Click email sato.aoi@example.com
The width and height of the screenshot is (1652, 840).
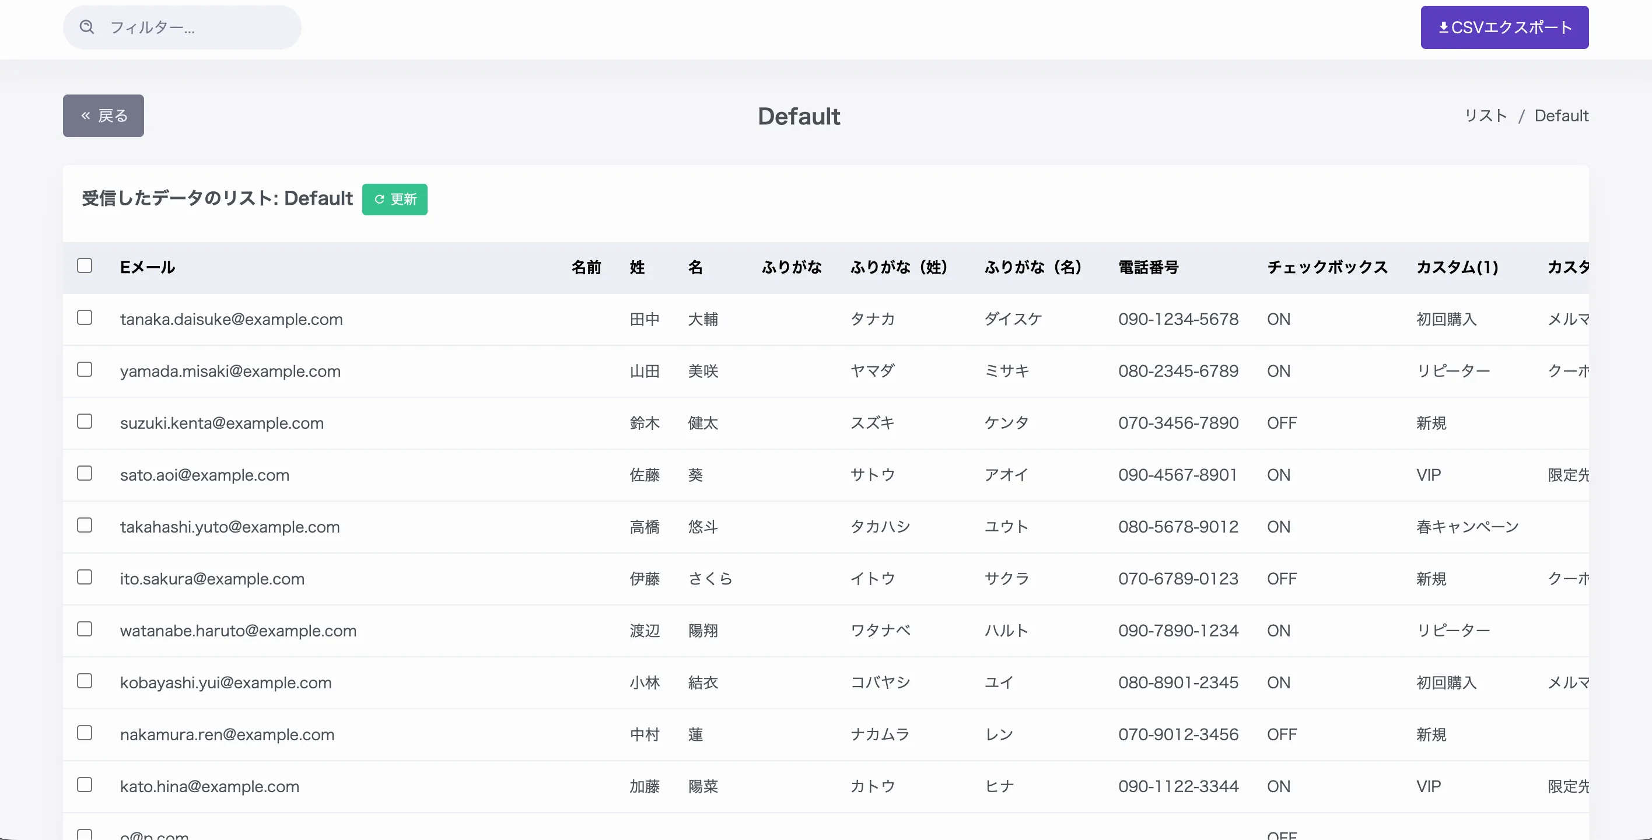[205, 475]
